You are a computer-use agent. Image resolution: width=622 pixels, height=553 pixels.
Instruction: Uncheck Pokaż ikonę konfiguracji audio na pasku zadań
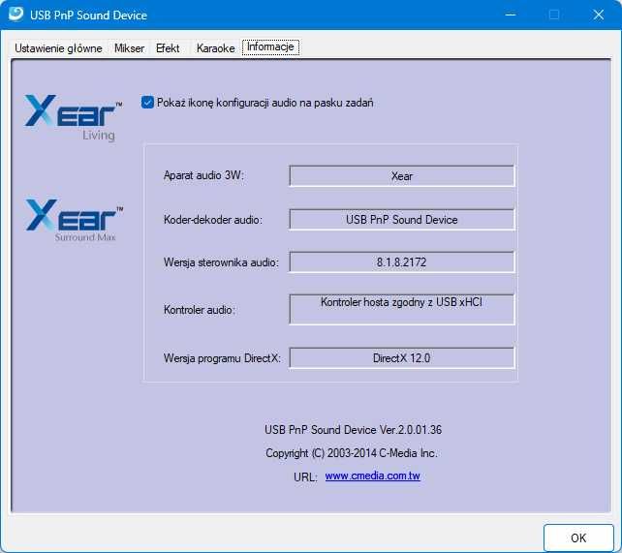(x=147, y=103)
